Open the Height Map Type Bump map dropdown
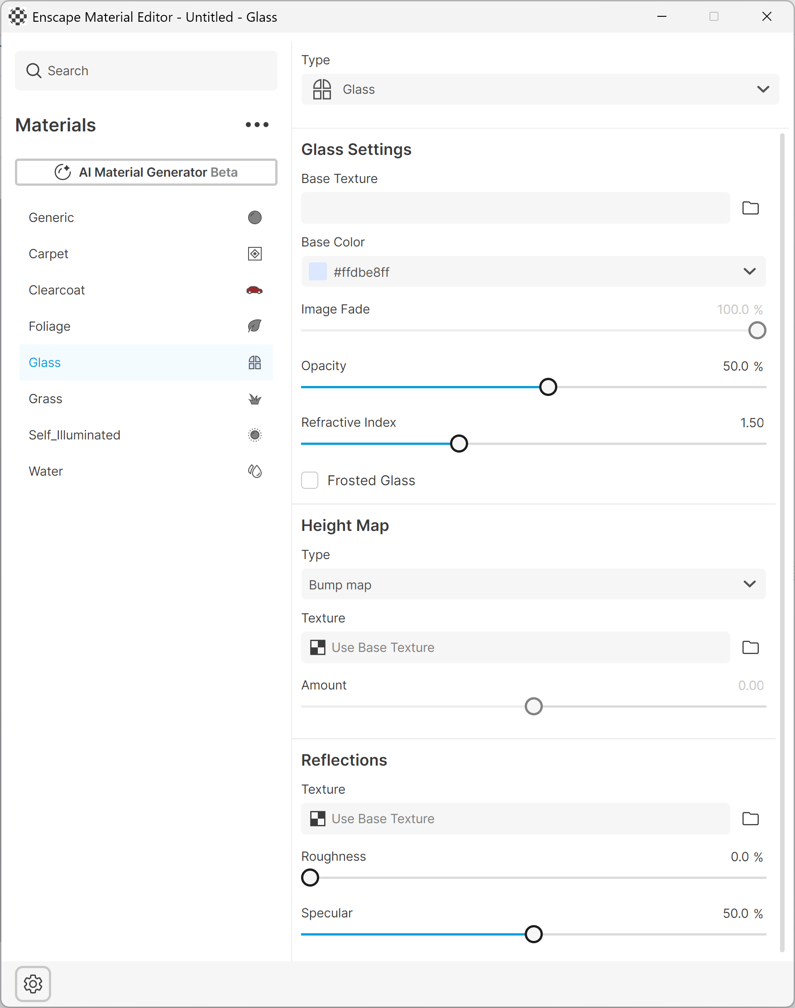Viewport: 795px width, 1008px height. (533, 584)
